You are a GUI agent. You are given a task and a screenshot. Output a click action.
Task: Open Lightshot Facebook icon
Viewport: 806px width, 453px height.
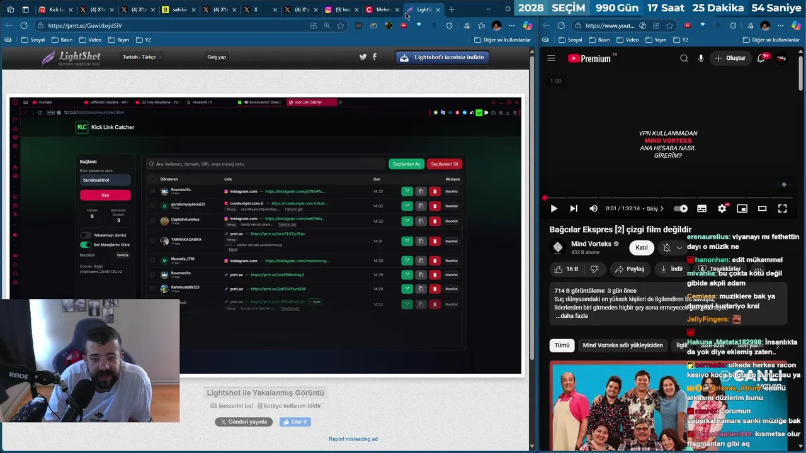pos(375,57)
